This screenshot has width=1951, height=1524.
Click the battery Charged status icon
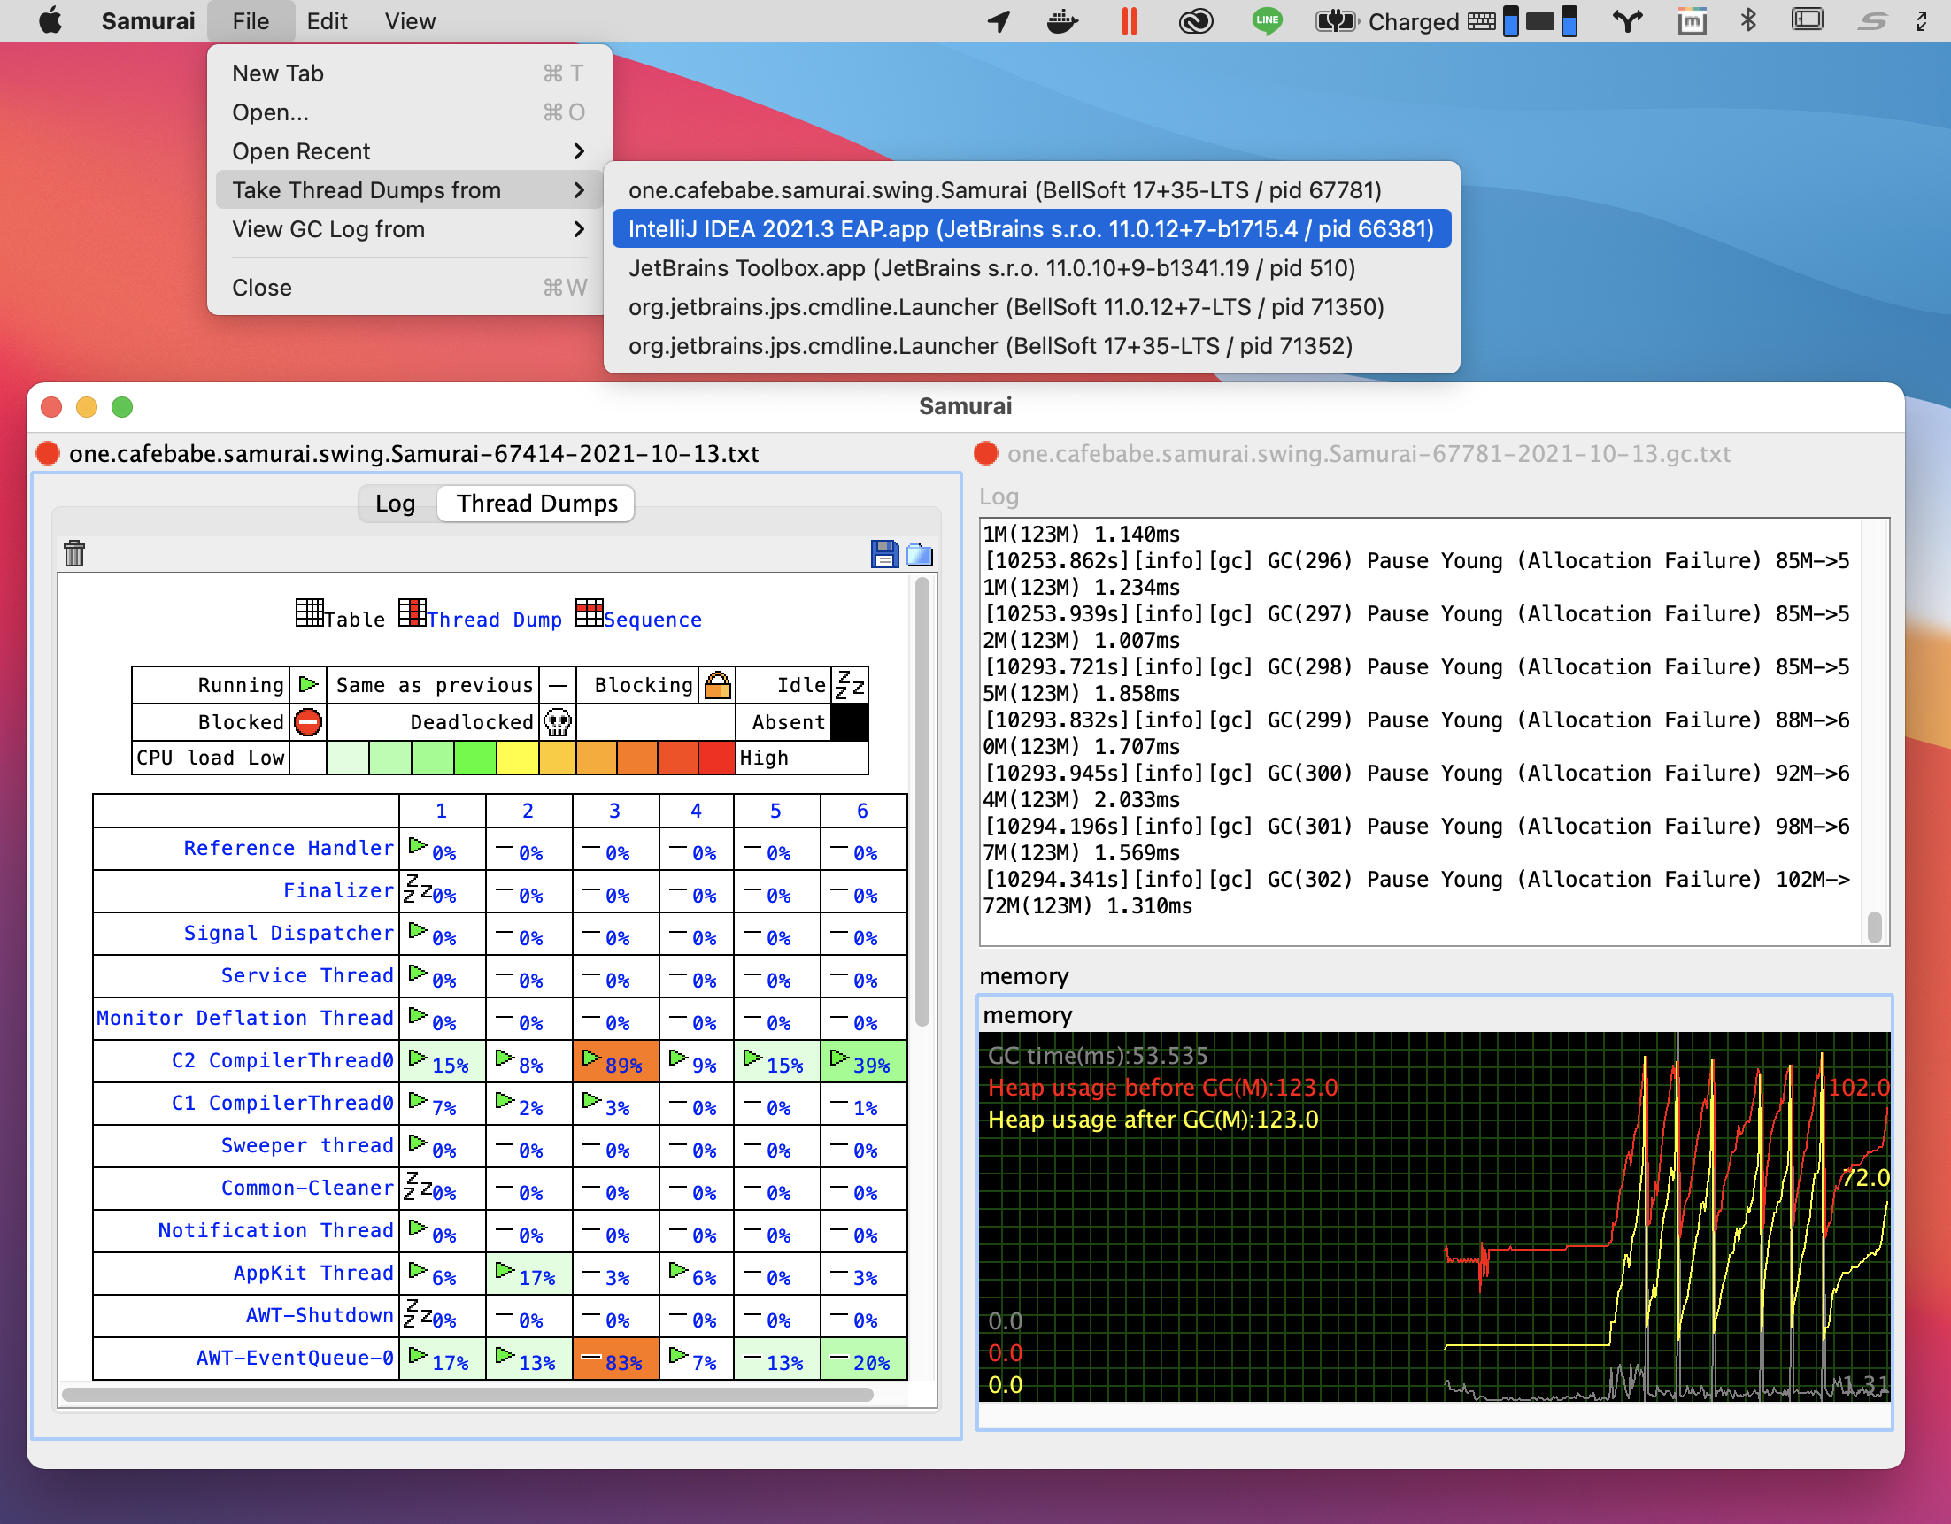pyautogui.click(x=1336, y=20)
